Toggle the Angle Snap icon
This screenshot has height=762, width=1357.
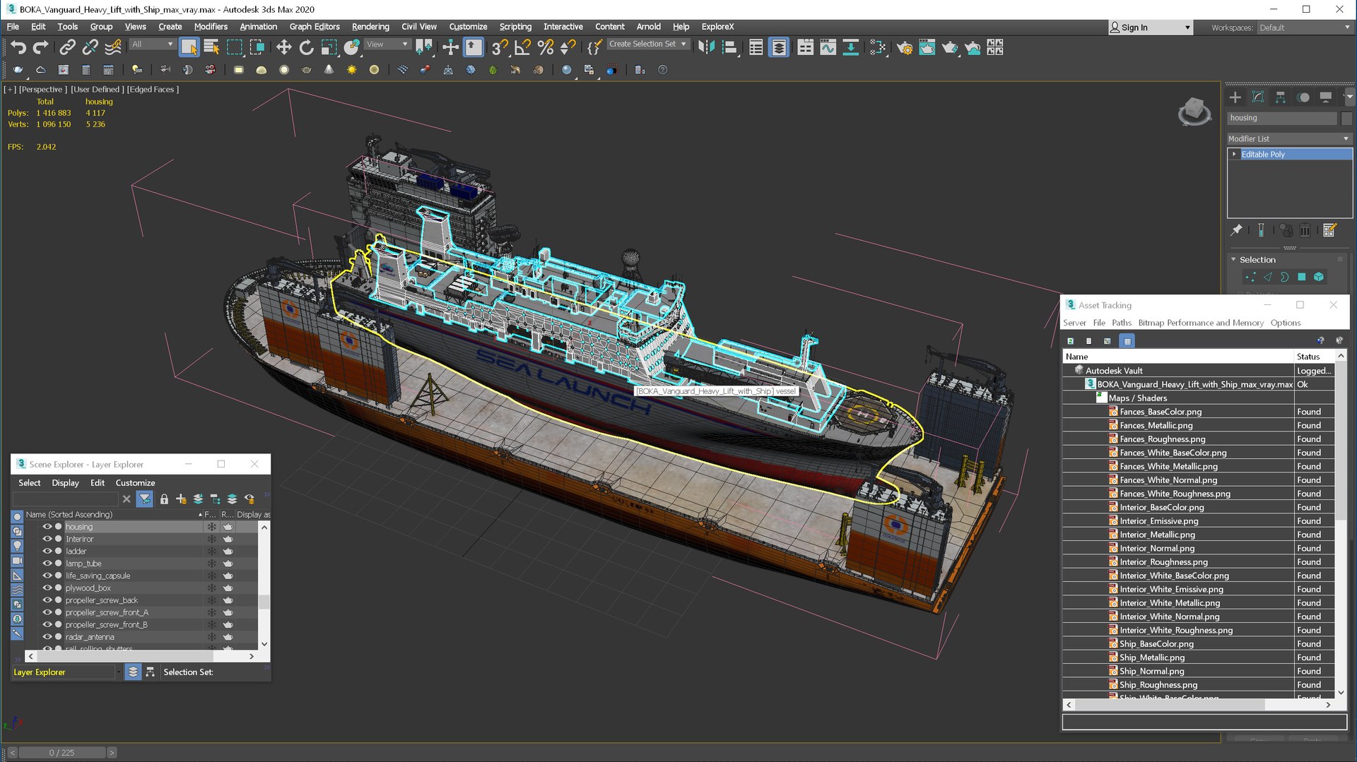pyautogui.click(x=522, y=47)
